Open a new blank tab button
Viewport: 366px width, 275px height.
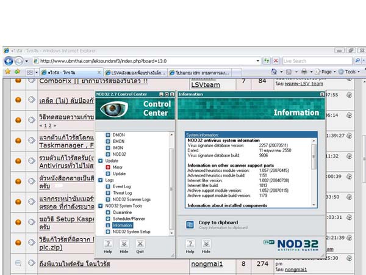[237, 73]
